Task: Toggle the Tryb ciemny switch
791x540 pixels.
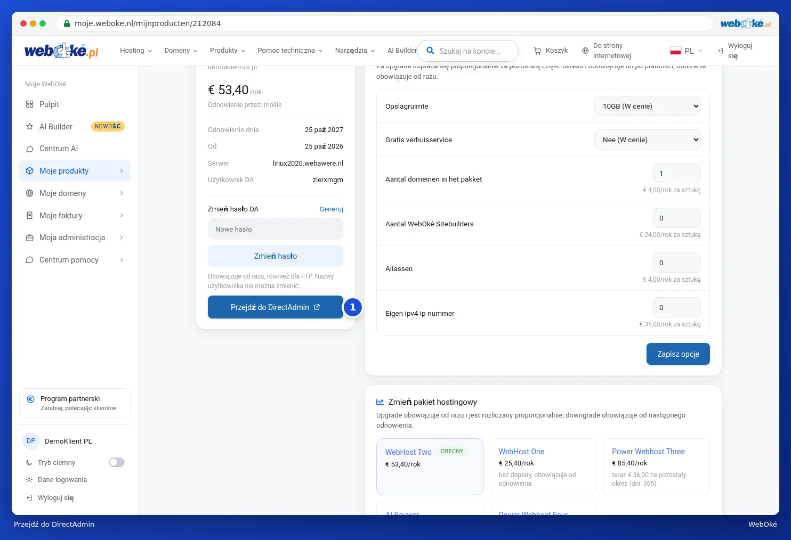Action: click(x=117, y=462)
